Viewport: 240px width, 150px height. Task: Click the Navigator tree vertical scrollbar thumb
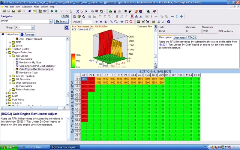(x=67, y=94)
